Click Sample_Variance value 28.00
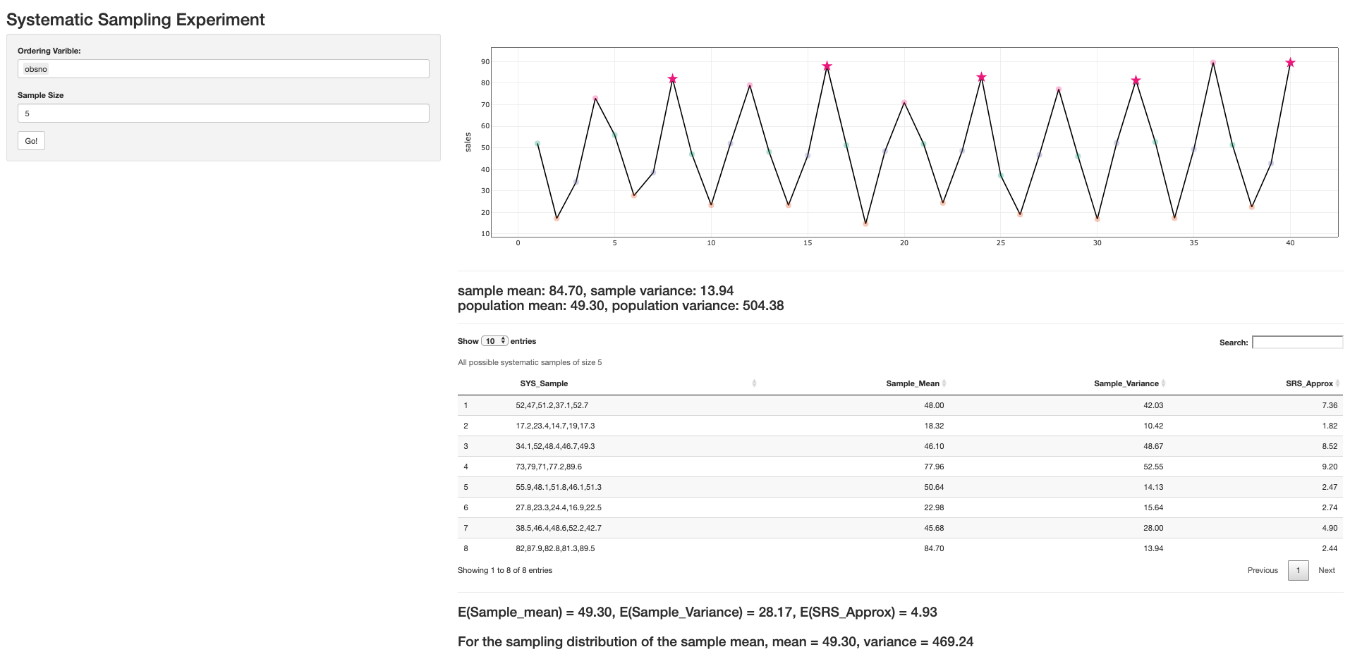The width and height of the screenshot is (1350, 666). tap(1153, 528)
